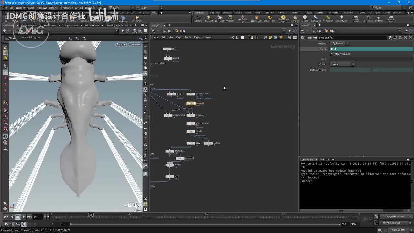Click the Frame expression field $F-1
This screenshot has width=414, height=233.
pos(371,49)
